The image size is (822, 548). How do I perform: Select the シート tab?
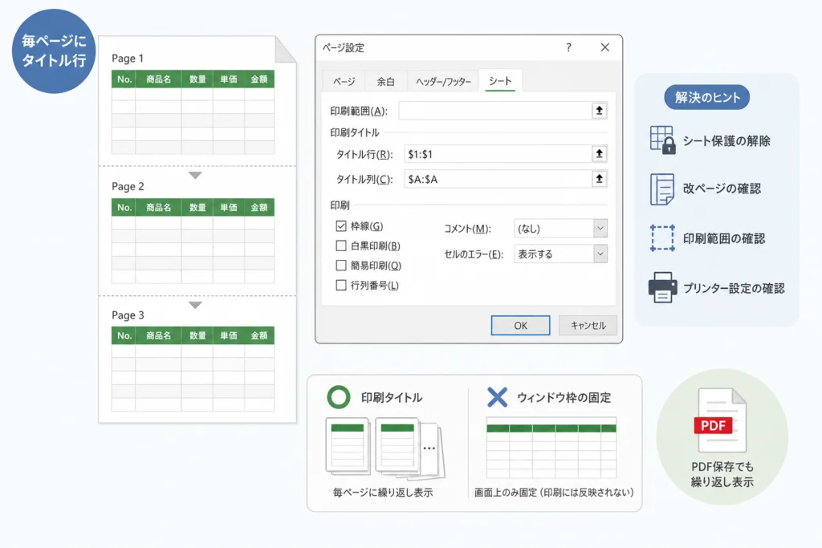[x=500, y=81]
